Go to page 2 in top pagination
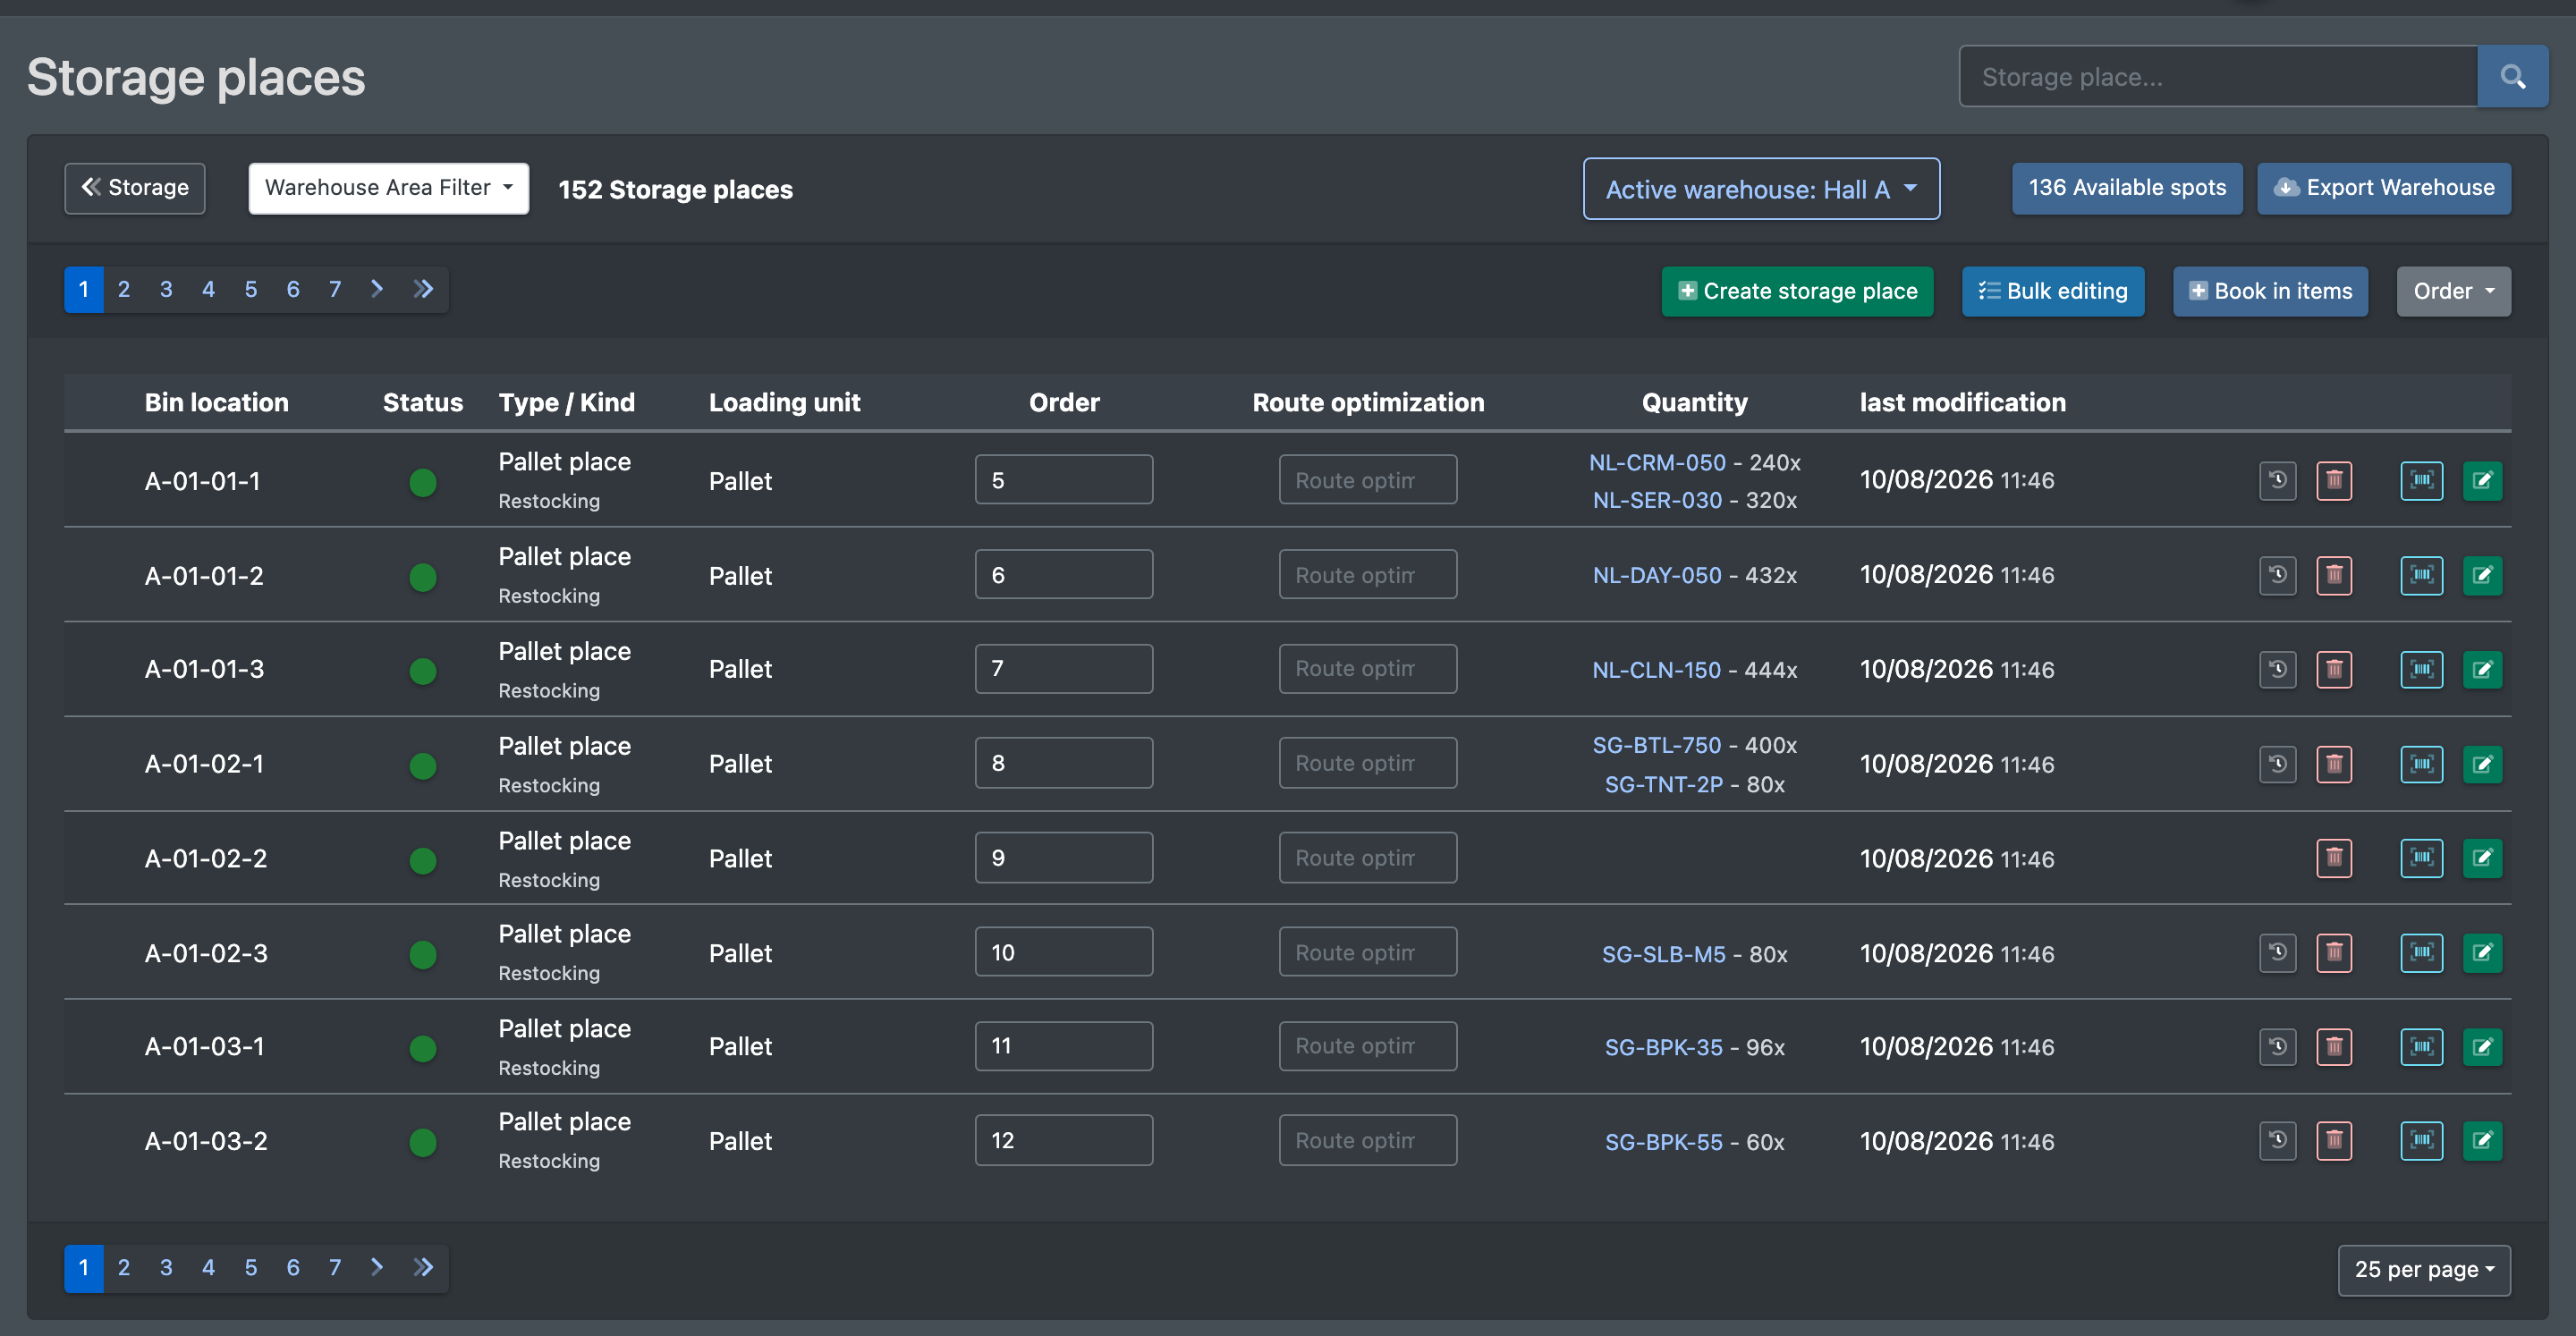 tap(124, 290)
